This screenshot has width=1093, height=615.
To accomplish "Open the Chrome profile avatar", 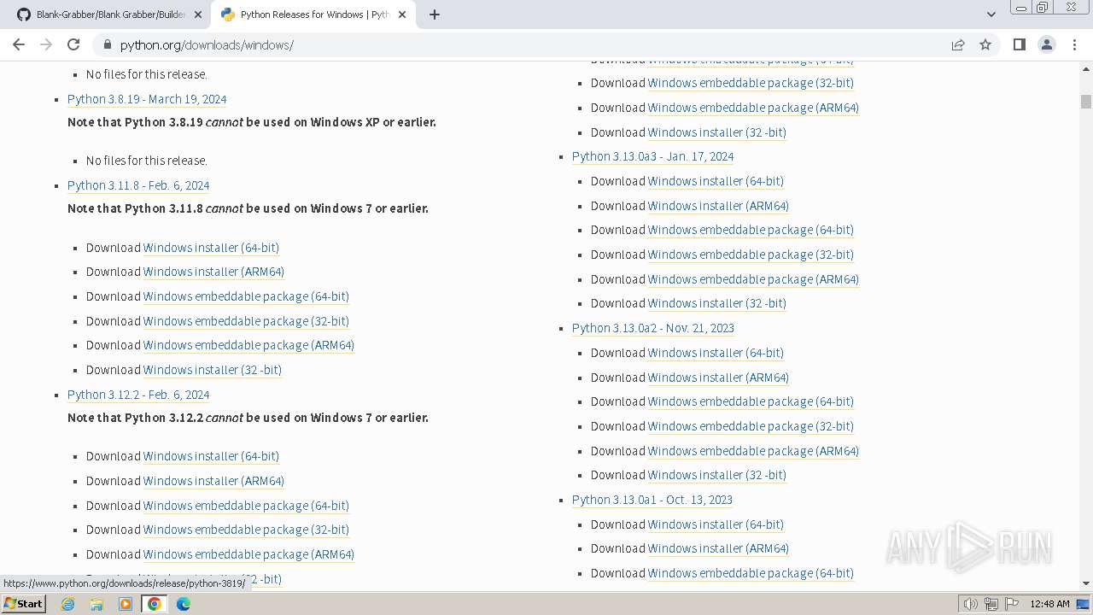I will tap(1046, 44).
